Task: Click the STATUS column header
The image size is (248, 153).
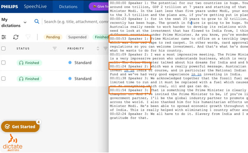Action: (x=23, y=48)
